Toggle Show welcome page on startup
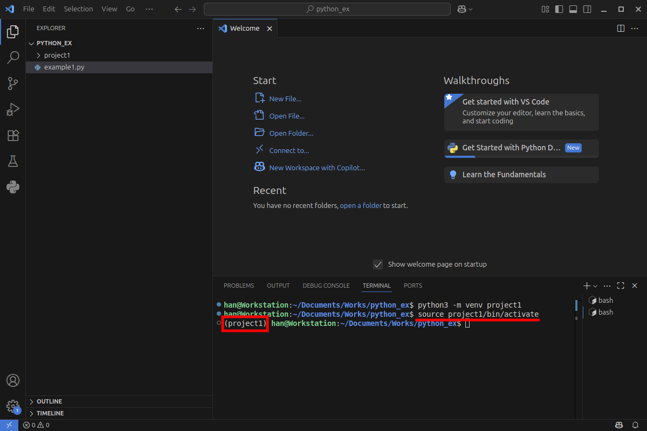 point(378,264)
